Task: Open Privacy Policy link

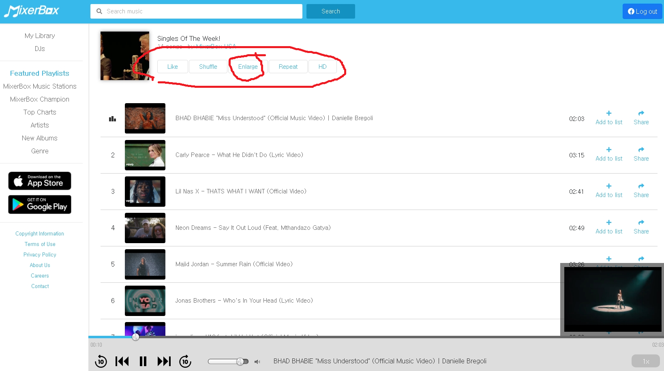Action: click(40, 254)
